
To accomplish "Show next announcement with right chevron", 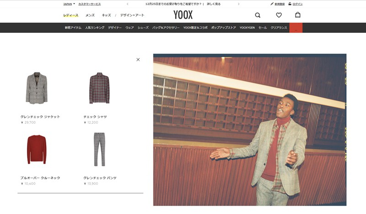I will tap(238, 4).
